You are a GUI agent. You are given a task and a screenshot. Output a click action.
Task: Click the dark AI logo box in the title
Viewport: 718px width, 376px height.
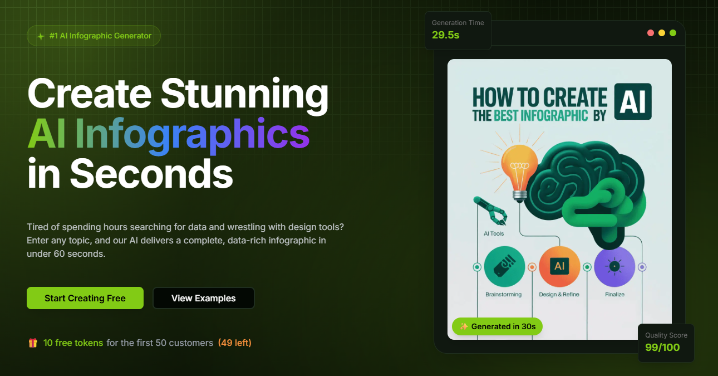(632, 101)
